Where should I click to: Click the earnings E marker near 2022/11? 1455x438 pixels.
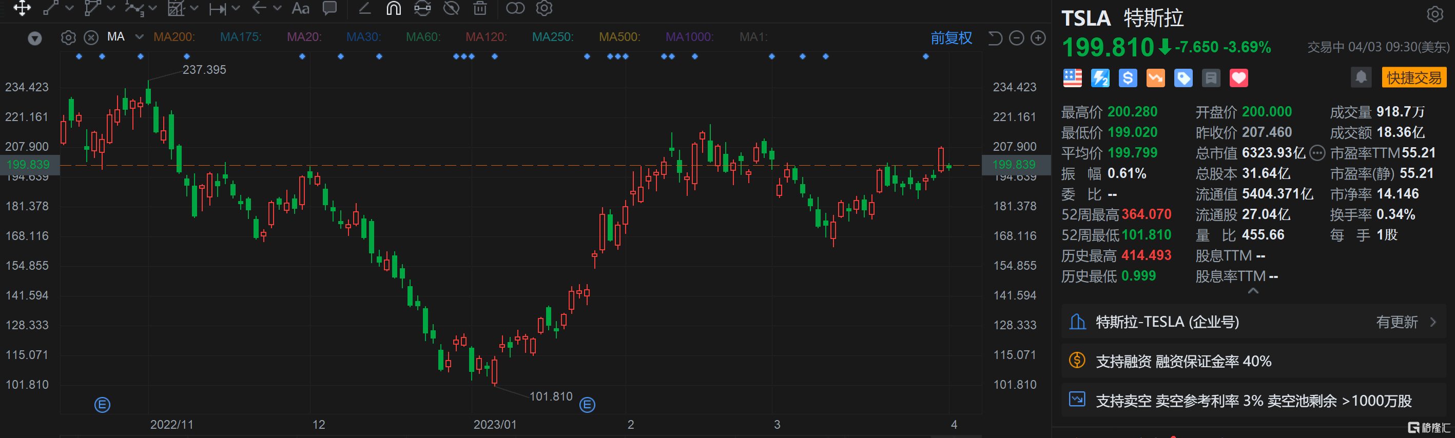102,405
